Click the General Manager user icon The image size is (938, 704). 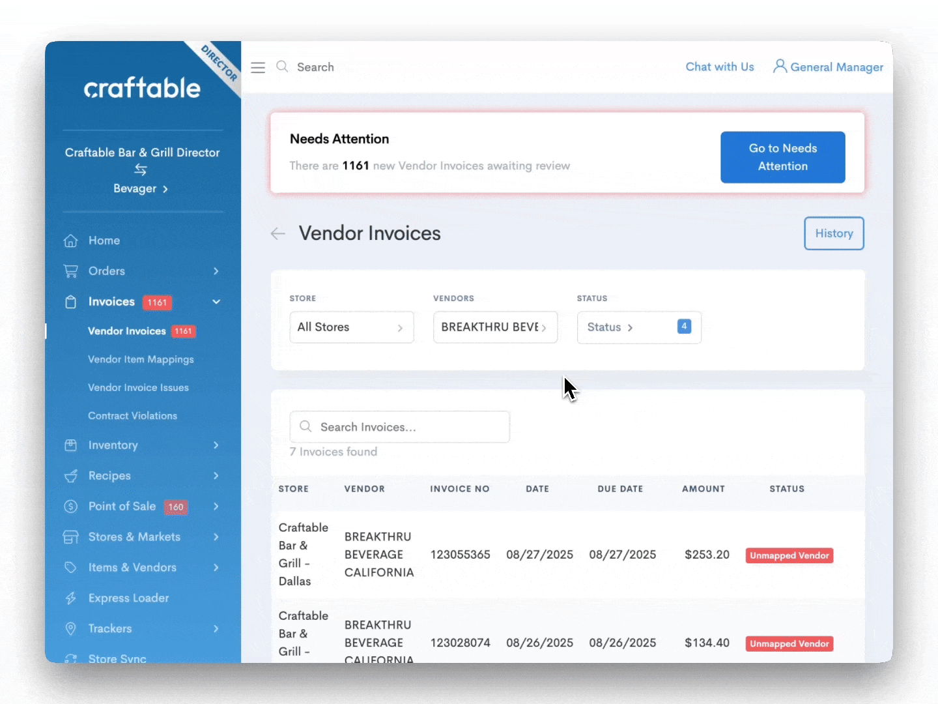pos(780,66)
